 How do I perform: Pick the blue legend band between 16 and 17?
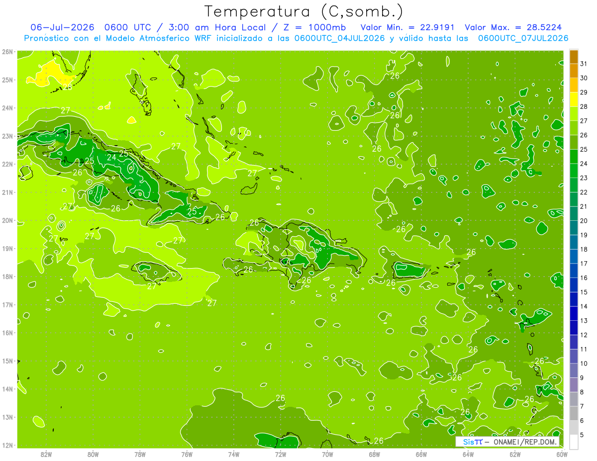574,271
